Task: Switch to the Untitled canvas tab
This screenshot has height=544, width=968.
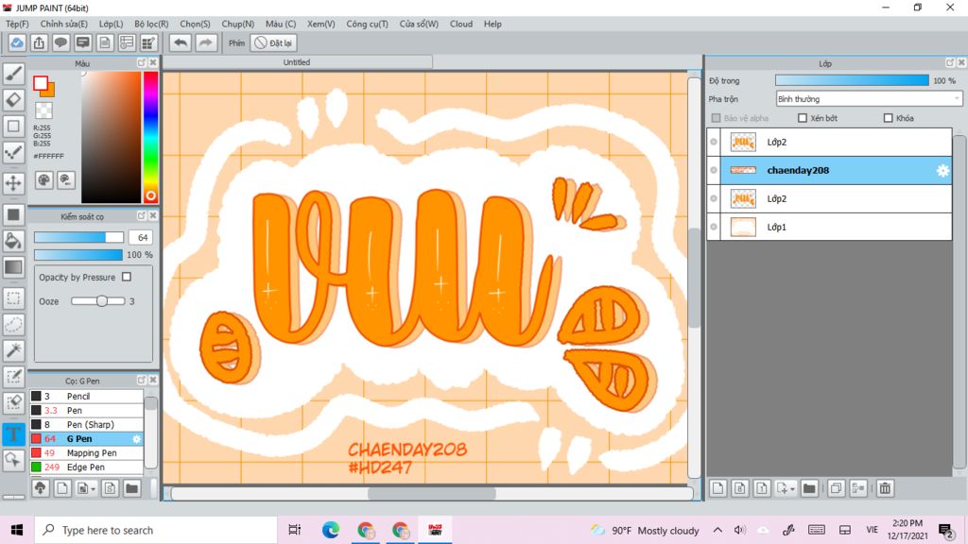Action: (x=297, y=62)
